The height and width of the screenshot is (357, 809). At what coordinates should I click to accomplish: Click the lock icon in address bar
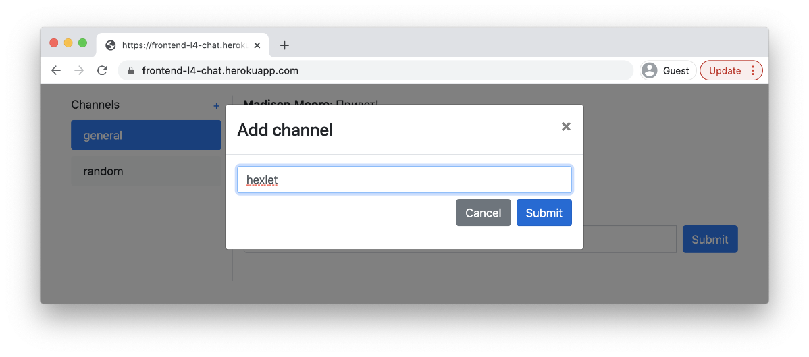click(131, 71)
